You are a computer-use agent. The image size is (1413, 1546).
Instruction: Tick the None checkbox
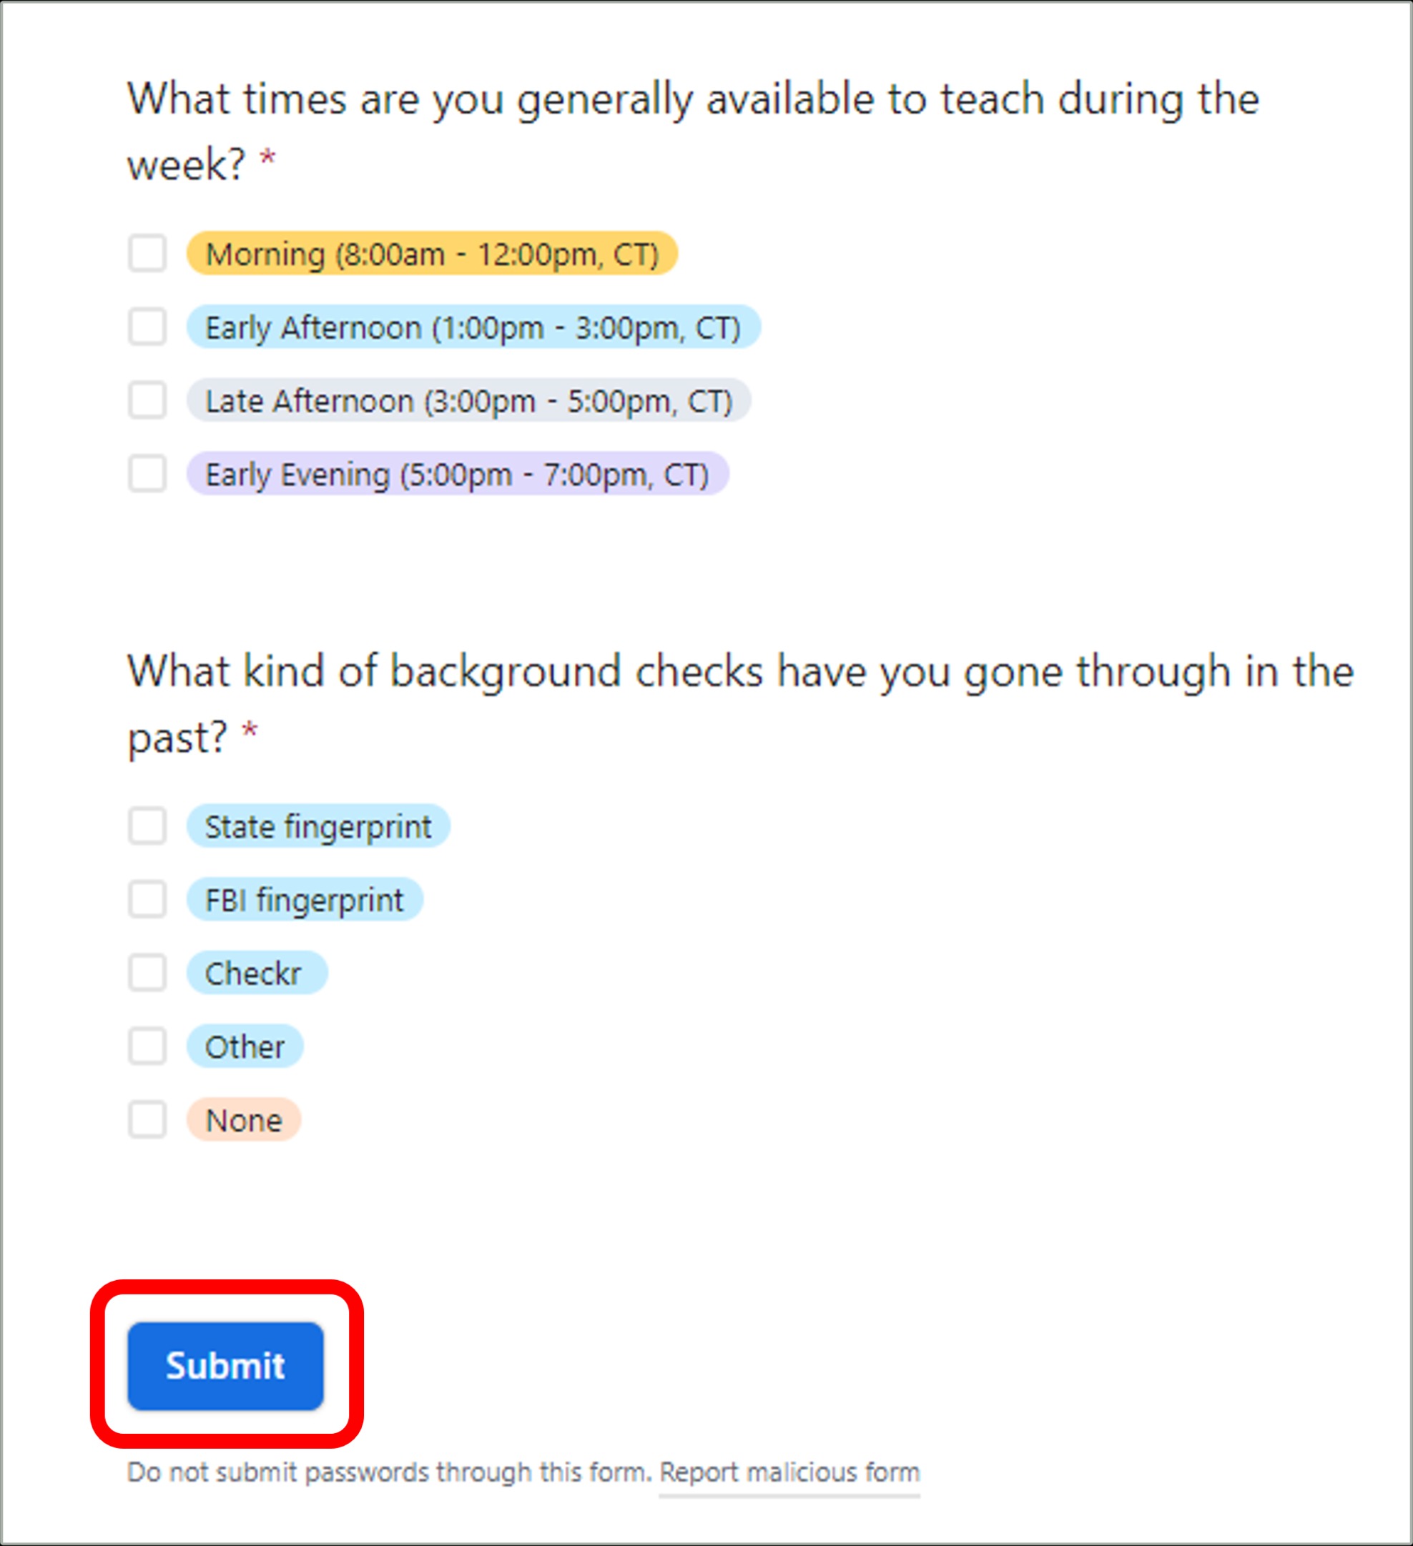click(147, 1119)
